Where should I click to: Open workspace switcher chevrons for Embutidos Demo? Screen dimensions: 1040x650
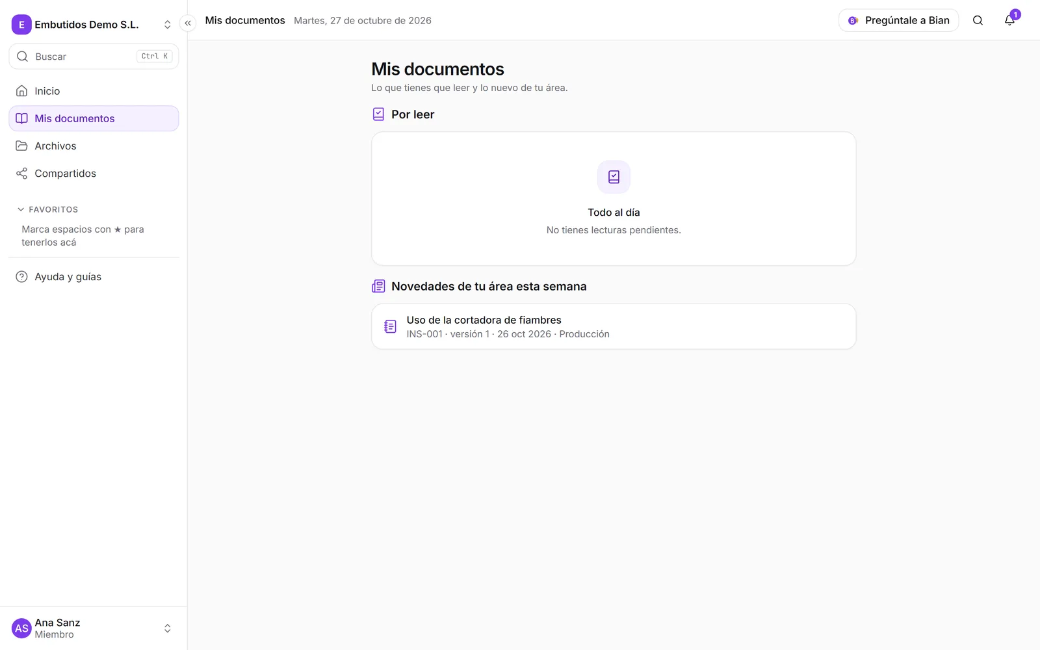167,25
